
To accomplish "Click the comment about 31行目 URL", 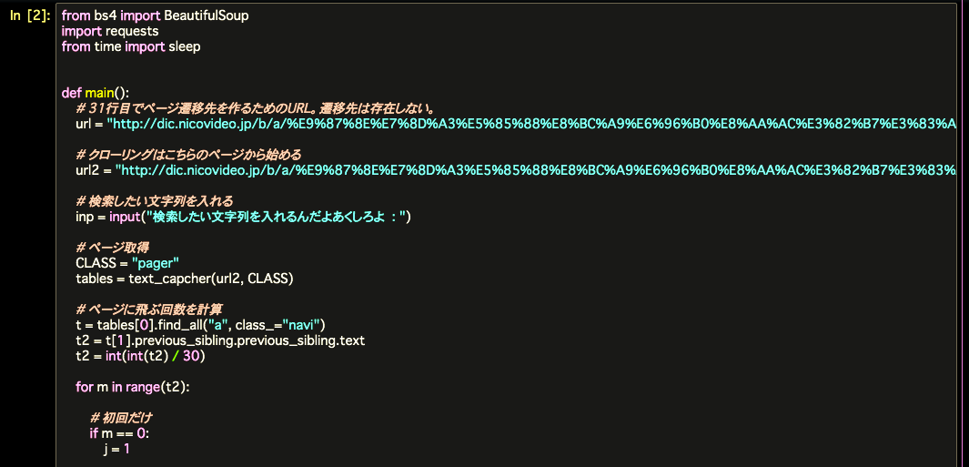I will [x=257, y=109].
